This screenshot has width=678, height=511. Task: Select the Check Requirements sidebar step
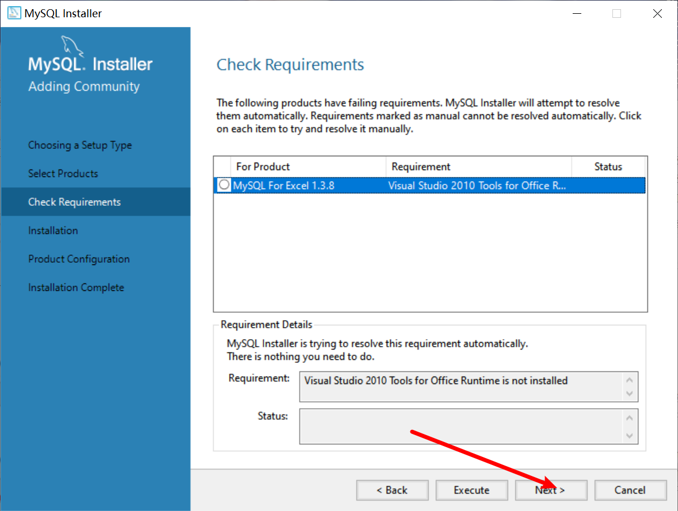pyautogui.click(x=74, y=202)
